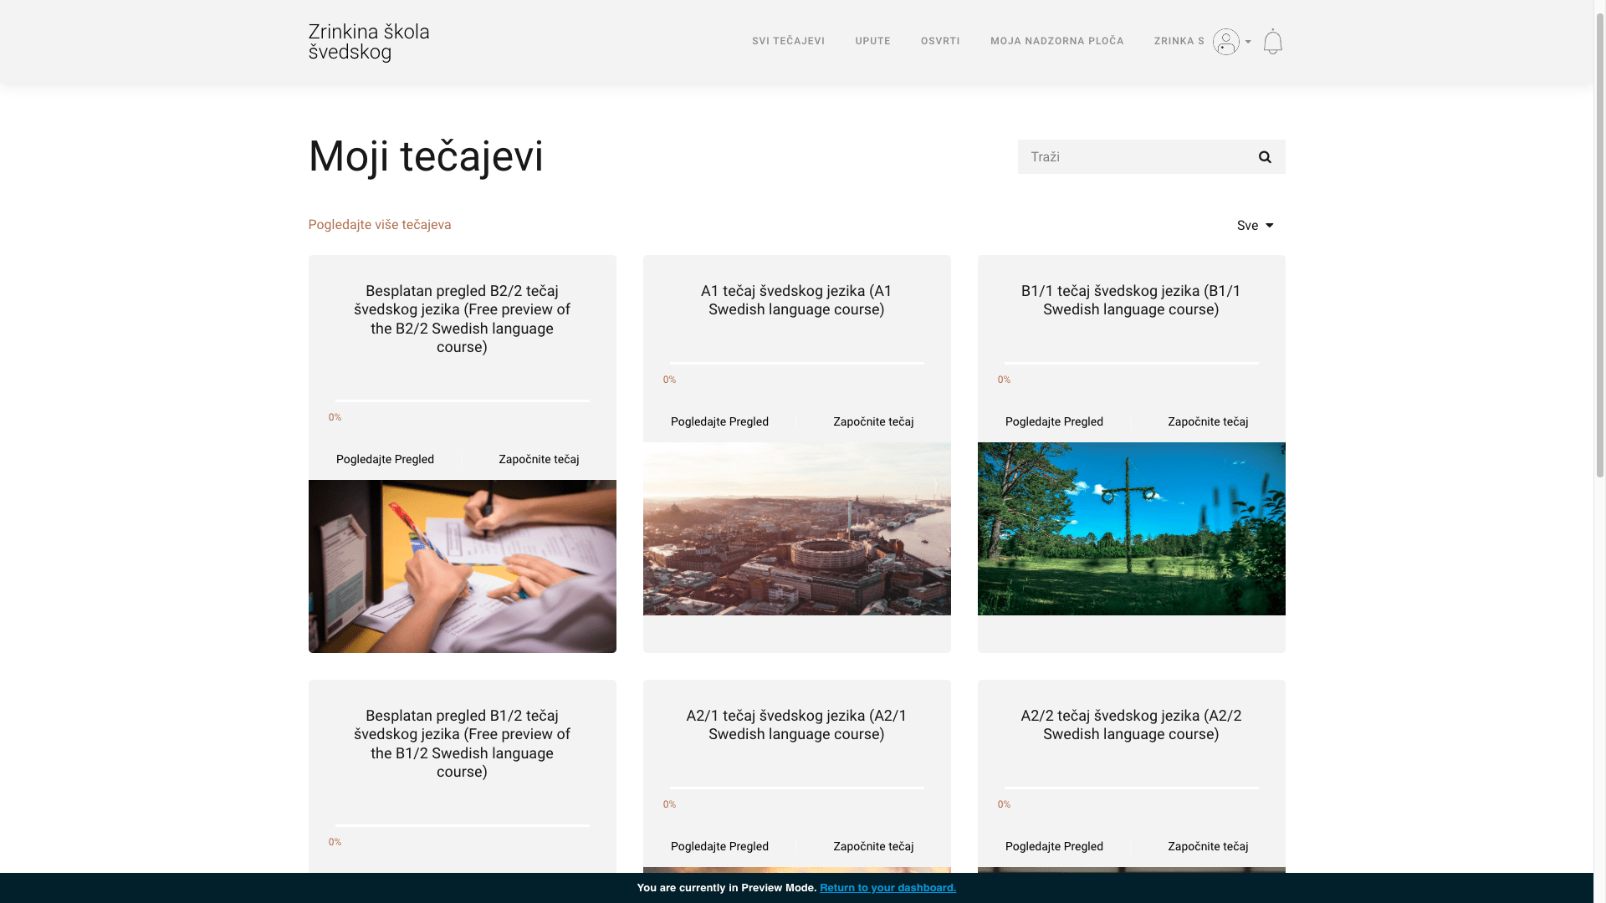Focus the Traži search field
The height and width of the screenshot is (903, 1606).
coord(1133,157)
